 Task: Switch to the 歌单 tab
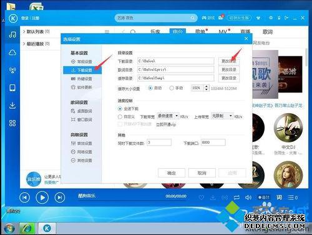point(200,32)
